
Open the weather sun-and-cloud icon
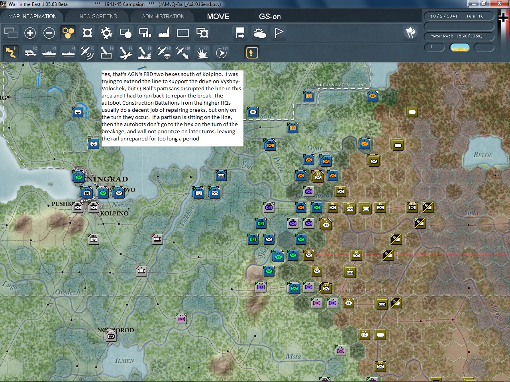coord(259,33)
